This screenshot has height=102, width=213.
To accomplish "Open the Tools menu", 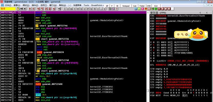I will point(86,5).
